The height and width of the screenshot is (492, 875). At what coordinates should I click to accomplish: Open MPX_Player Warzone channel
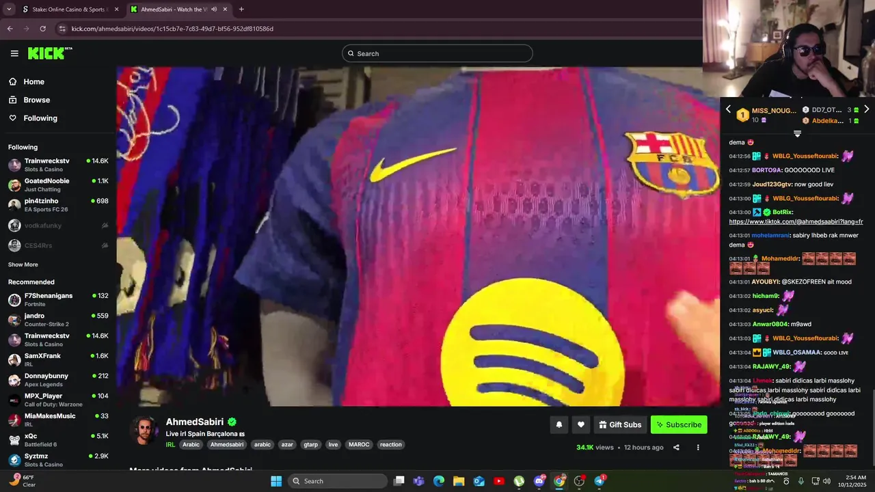click(58, 400)
